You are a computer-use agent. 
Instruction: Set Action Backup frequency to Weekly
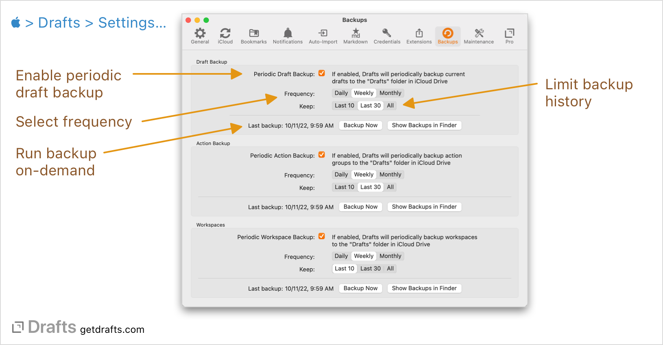[364, 175]
